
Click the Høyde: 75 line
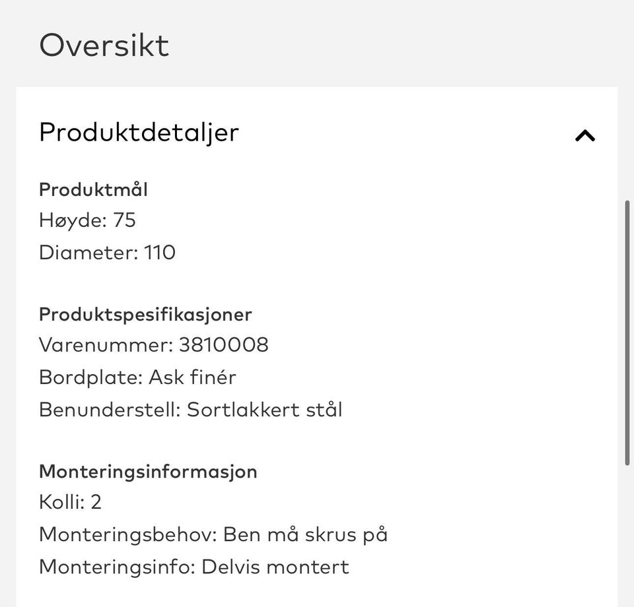click(x=87, y=220)
